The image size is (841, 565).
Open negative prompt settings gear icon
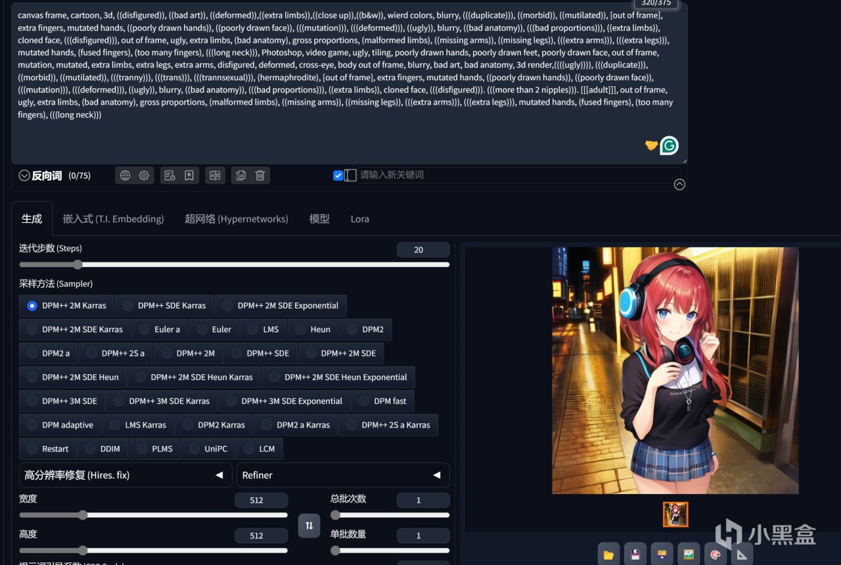(144, 176)
